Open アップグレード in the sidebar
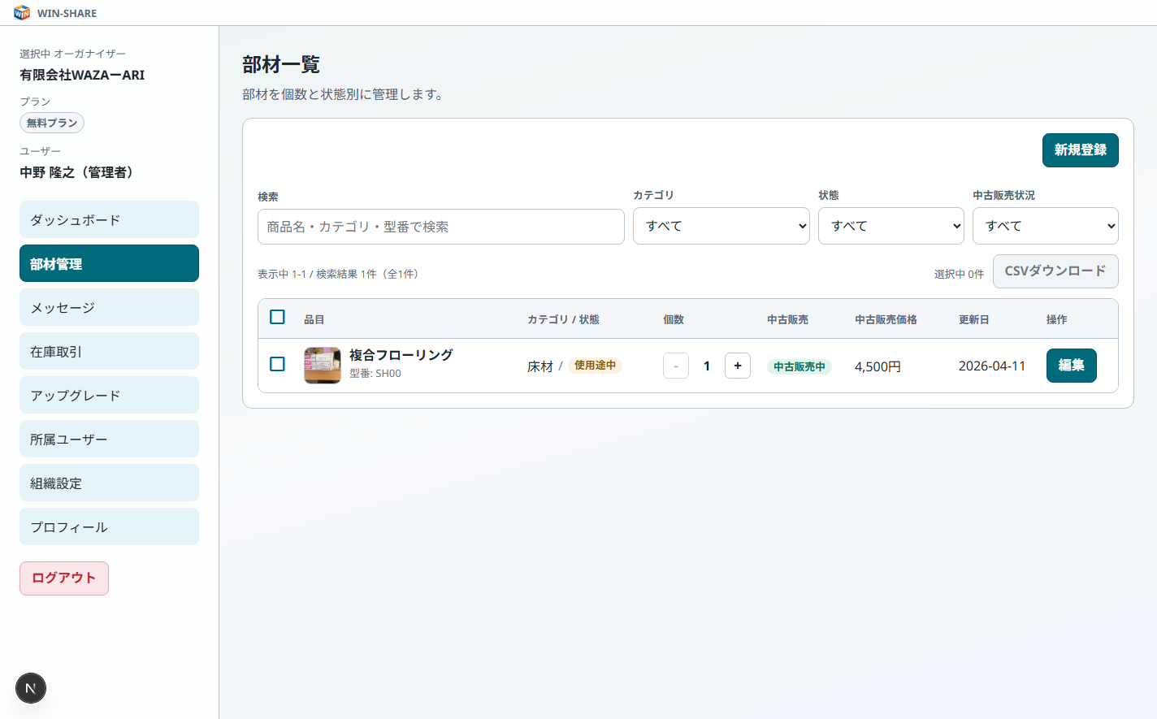Image resolution: width=1157 pixels, height=719 pixels. [x=109, y=395]
